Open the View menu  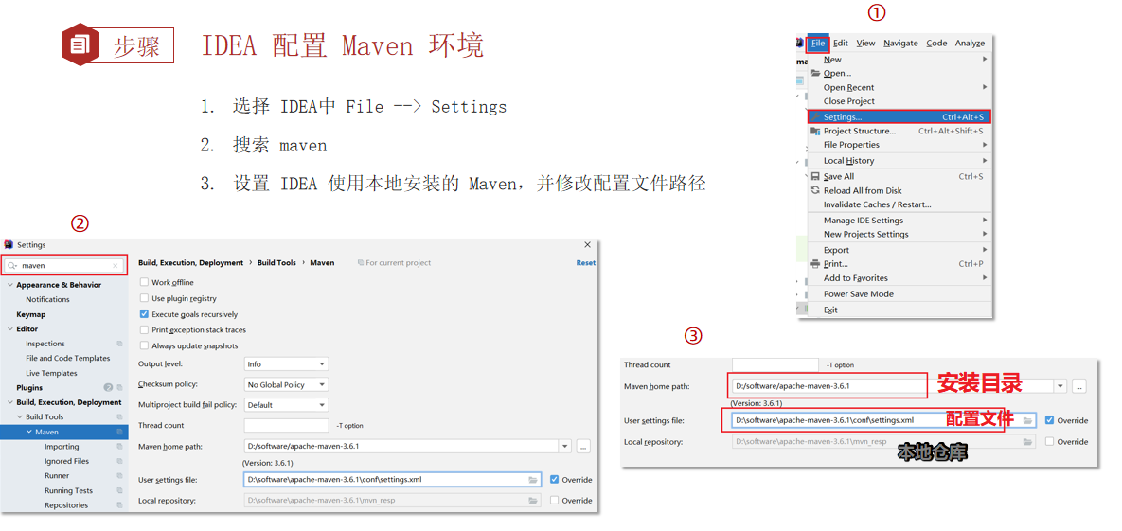point(865,43)
